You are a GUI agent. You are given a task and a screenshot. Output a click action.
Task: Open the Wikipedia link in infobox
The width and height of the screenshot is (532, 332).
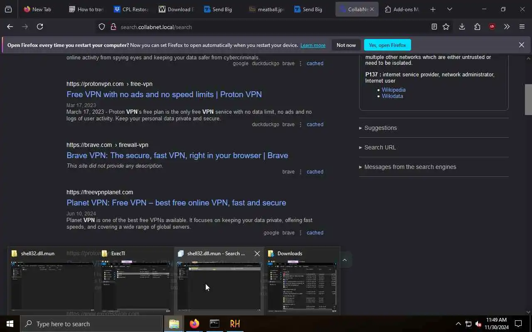[394, 90]
